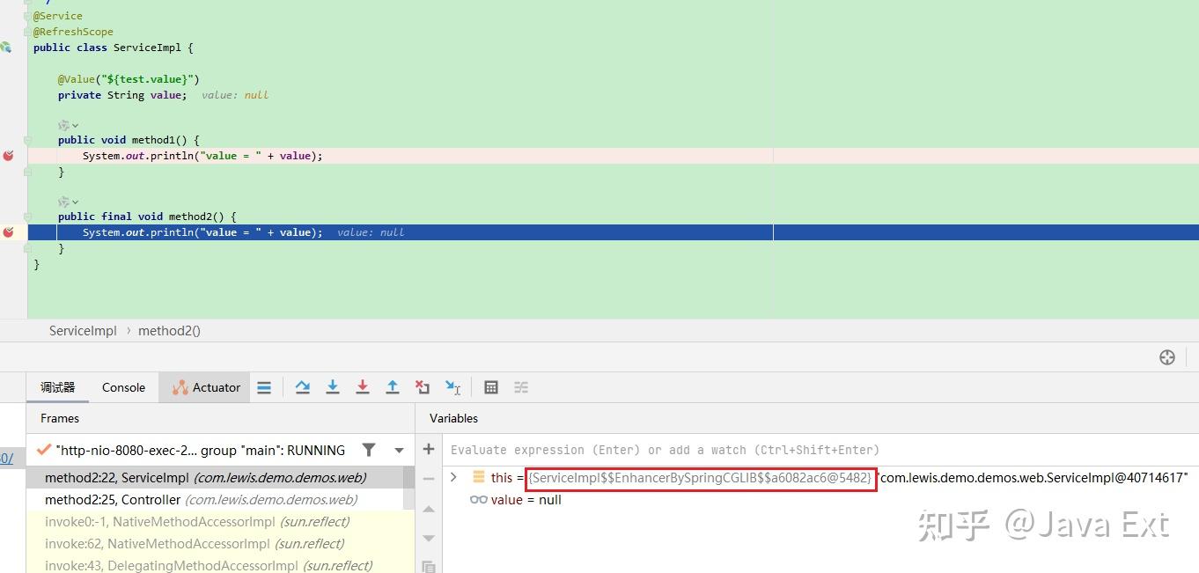Collapse method1 using its gutter fold marker
Screen dimensions: 1199x573
(x=28, y=140)
